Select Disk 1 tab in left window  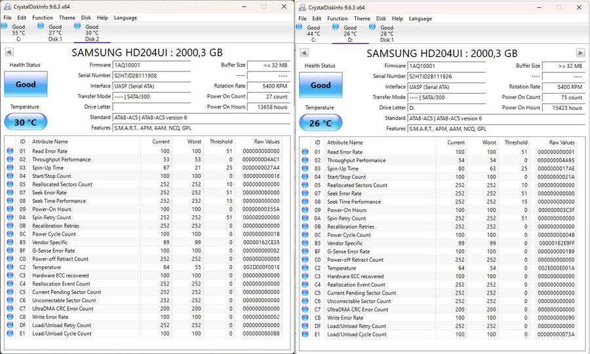[55, 33]
